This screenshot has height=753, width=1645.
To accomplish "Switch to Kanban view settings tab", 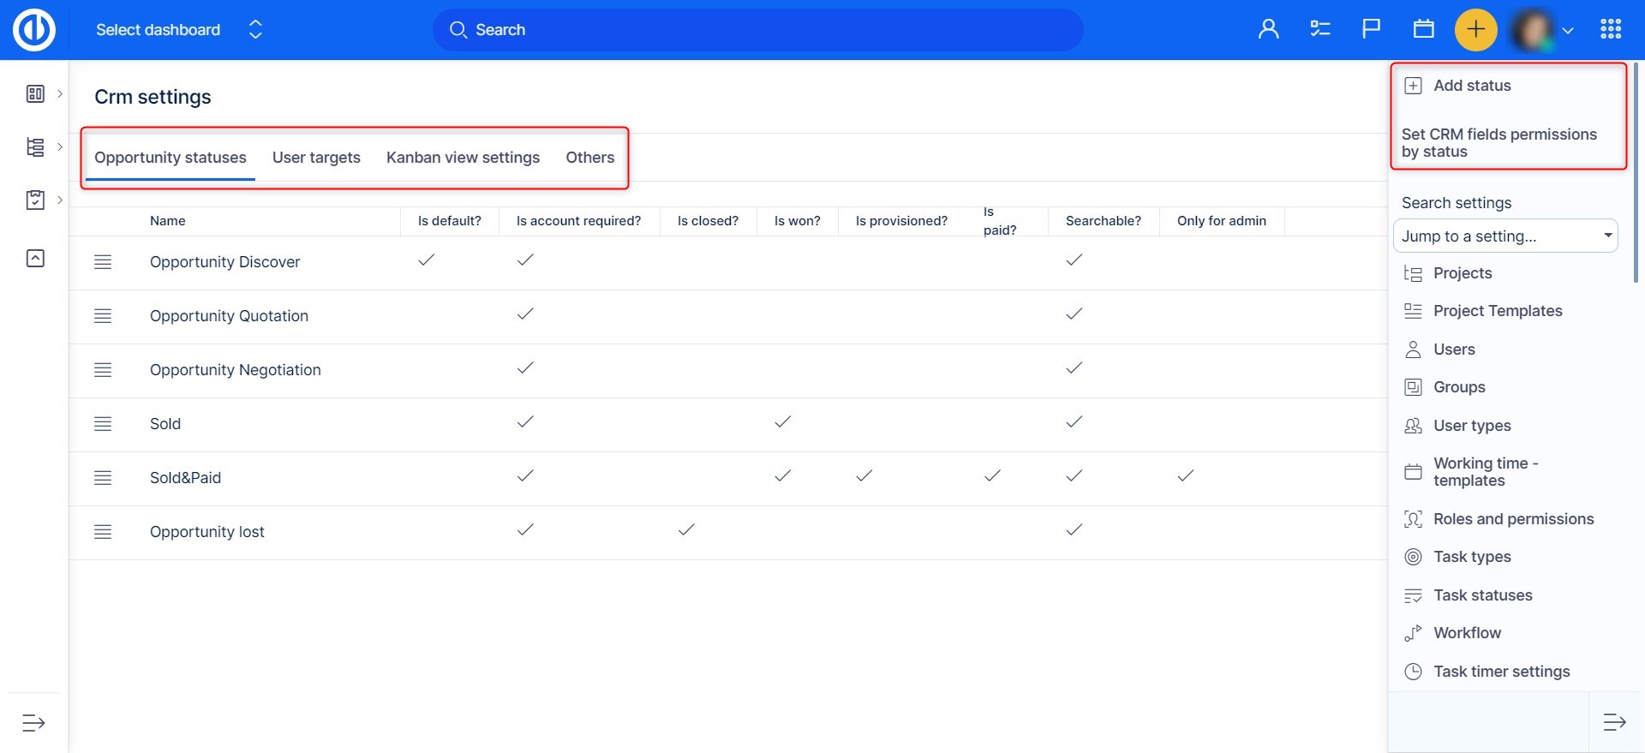I will click(463, 158).
